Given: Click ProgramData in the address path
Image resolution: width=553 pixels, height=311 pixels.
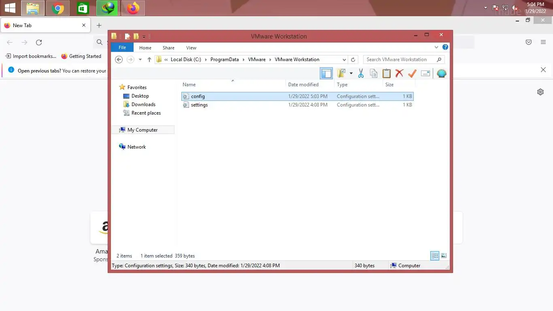Looking at the screenshot, I should point(225,60).
